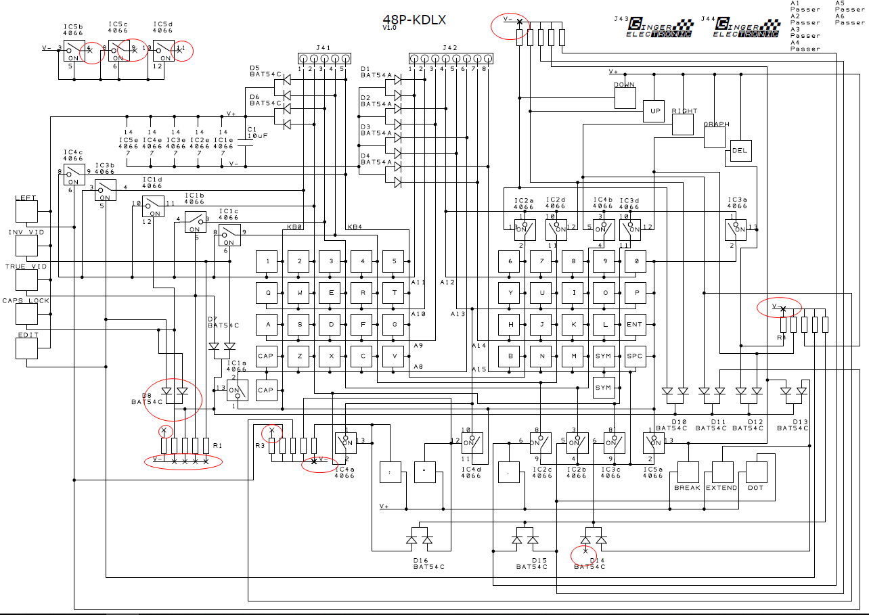Click the Q key in keyboard matrix

pos(267,293)
